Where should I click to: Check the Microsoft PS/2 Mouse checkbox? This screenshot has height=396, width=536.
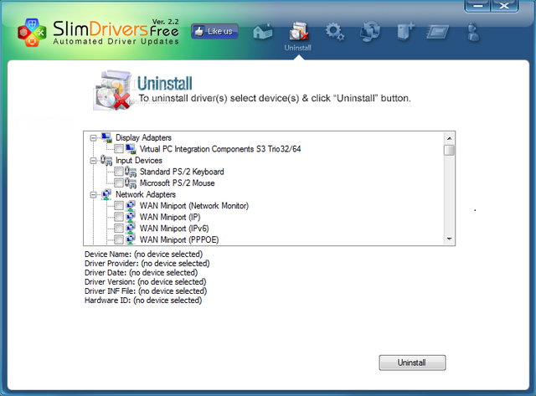pyautogui.click(x=119, y=183)
